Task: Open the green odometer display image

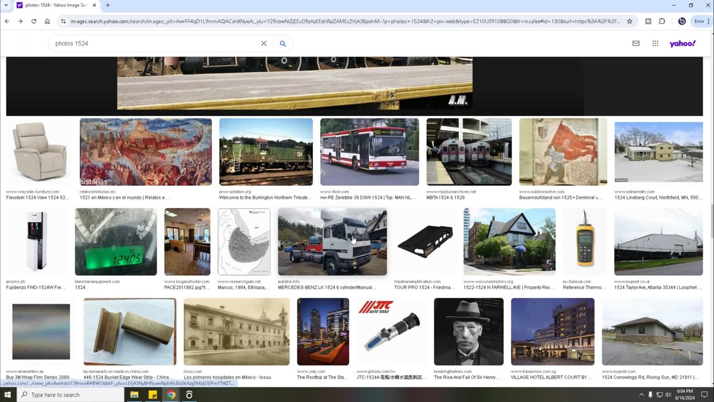Action: [115, 242]
